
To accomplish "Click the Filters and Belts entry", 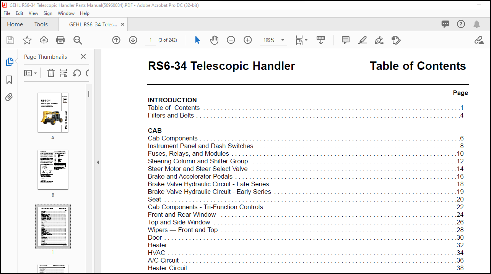I will (306, 115).
